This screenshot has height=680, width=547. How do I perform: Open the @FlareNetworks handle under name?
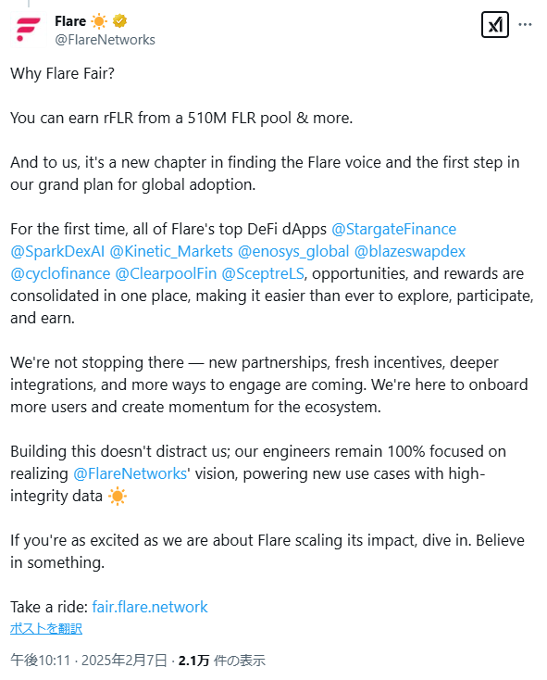(x=105, y=40)
